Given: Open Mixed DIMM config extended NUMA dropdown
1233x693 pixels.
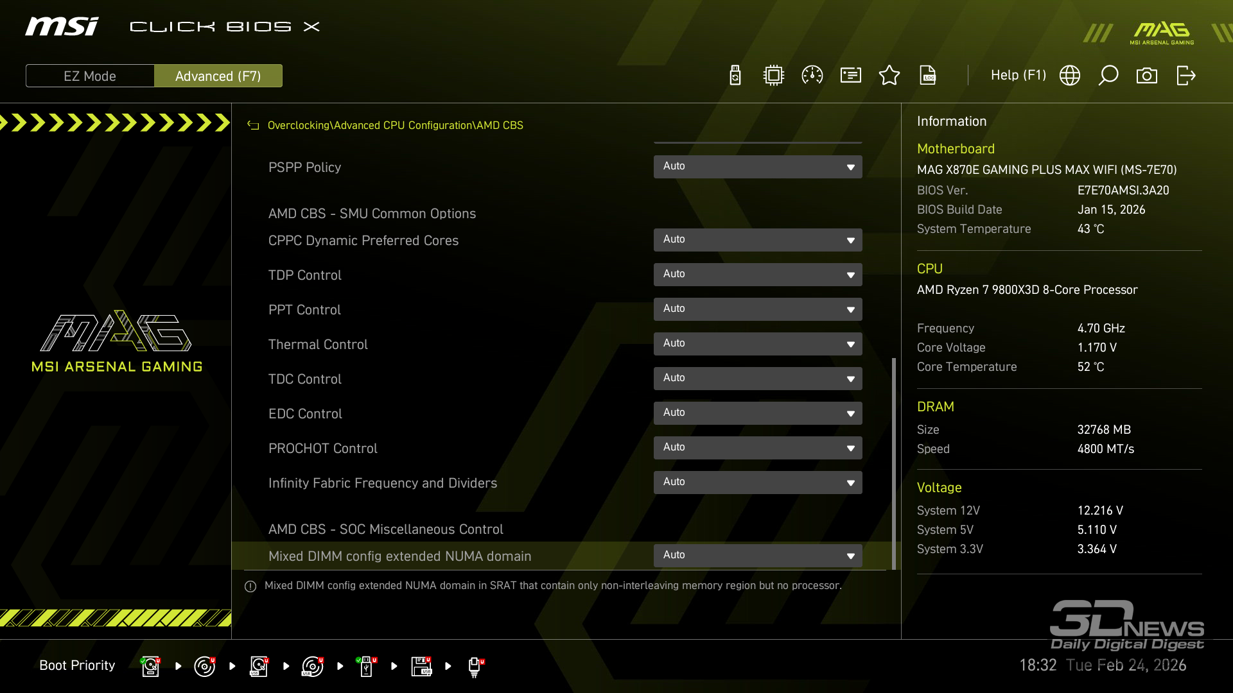Looking at the screenshot, I should pyautogui.click(x=758, y=556).
